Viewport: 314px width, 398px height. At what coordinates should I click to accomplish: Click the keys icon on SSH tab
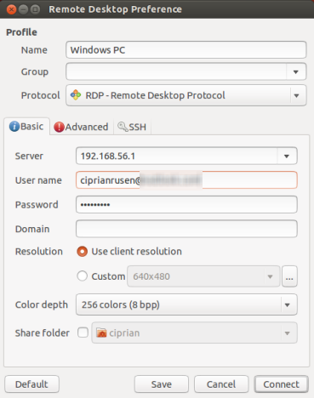click(x=123, y=127)
